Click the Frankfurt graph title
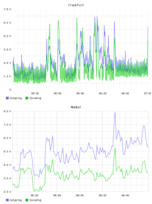The width and height of the screenshot is (152, 204). tap(76, 5)
